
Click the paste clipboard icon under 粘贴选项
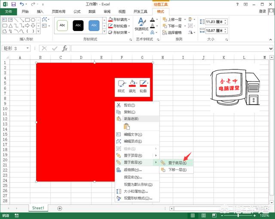coord(127,126)
